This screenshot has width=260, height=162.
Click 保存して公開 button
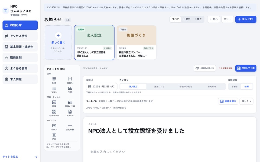tap(246, 68)
